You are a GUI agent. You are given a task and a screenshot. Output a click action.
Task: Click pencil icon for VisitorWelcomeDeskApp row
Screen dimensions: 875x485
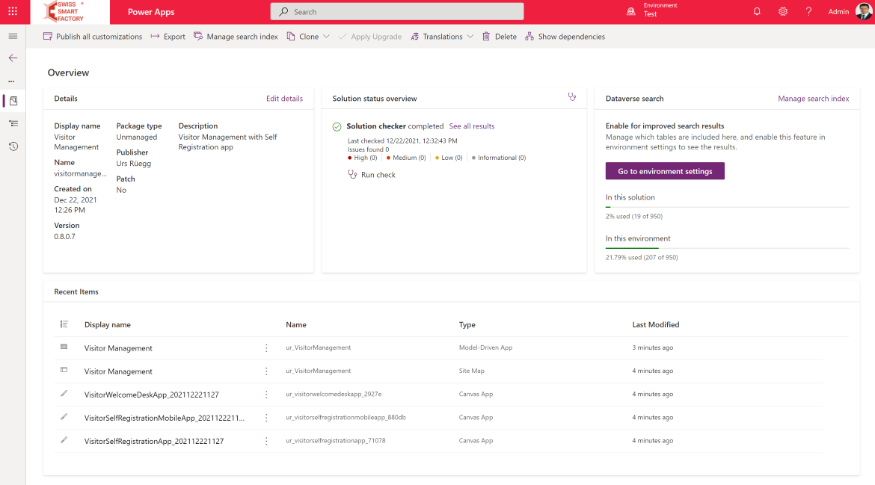64,394
